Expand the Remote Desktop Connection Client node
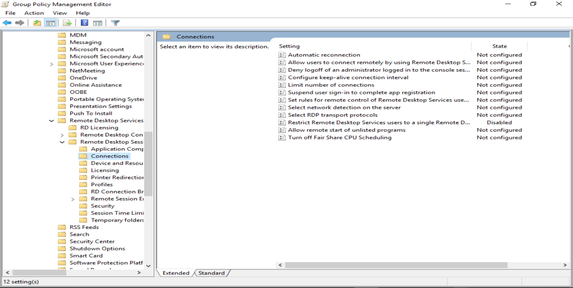This screenshot has width=573, height=288. coord(62,135)
